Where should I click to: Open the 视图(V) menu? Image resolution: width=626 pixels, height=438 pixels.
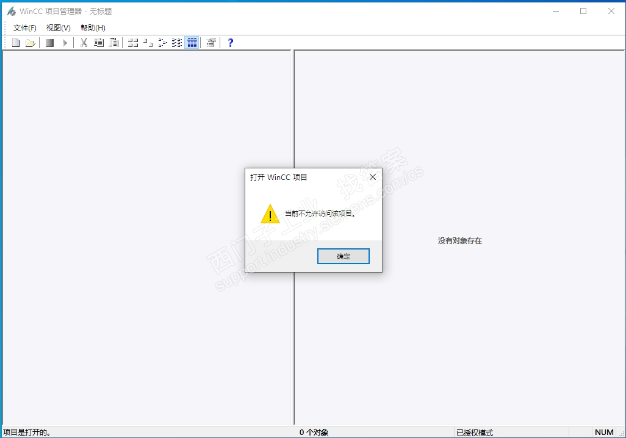click(x=59, y=27)
